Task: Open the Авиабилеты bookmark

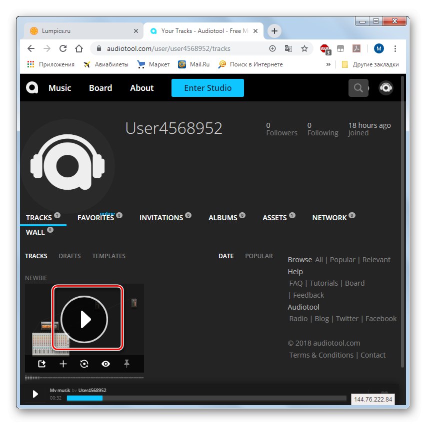Action: 106,64
